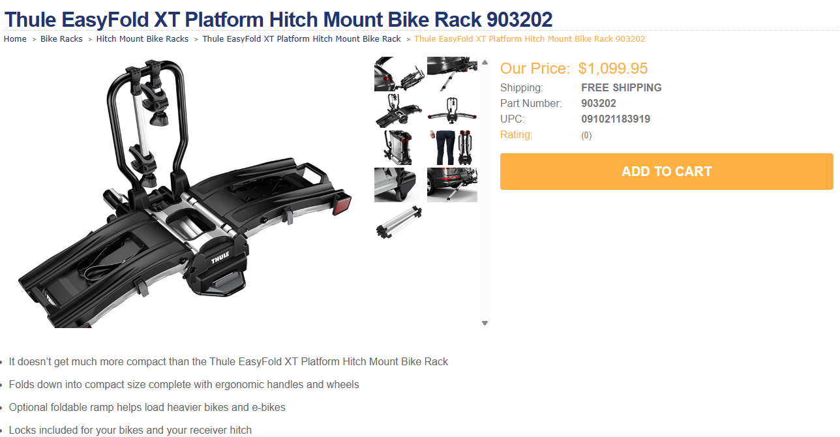
Task: Open Hitch Mount Bike Racks breadcrumb
Action: click(x=142, y=39)
